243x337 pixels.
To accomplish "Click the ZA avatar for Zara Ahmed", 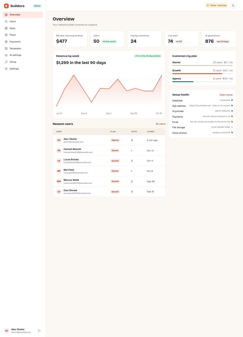I will pos(59,192).
